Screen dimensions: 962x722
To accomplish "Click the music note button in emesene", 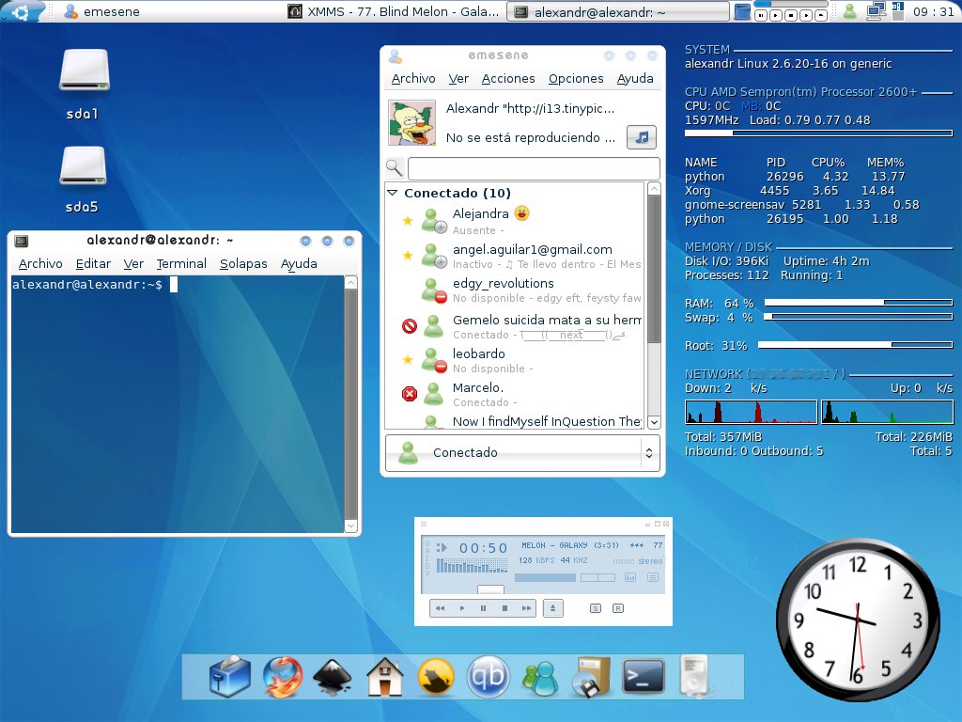I will click(x=641, y=137).
